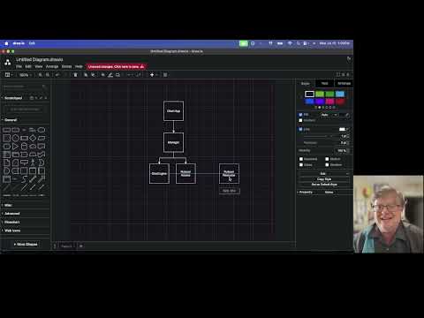Select the actor stick-figure shape
Viewport: 424px width, 318px height.
pyautogui.click(x=33, y=163)
